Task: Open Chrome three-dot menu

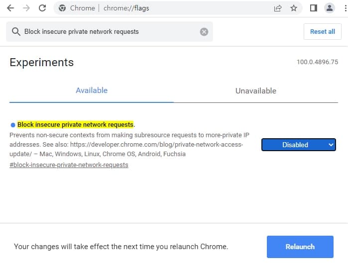Action: (346, 8)
